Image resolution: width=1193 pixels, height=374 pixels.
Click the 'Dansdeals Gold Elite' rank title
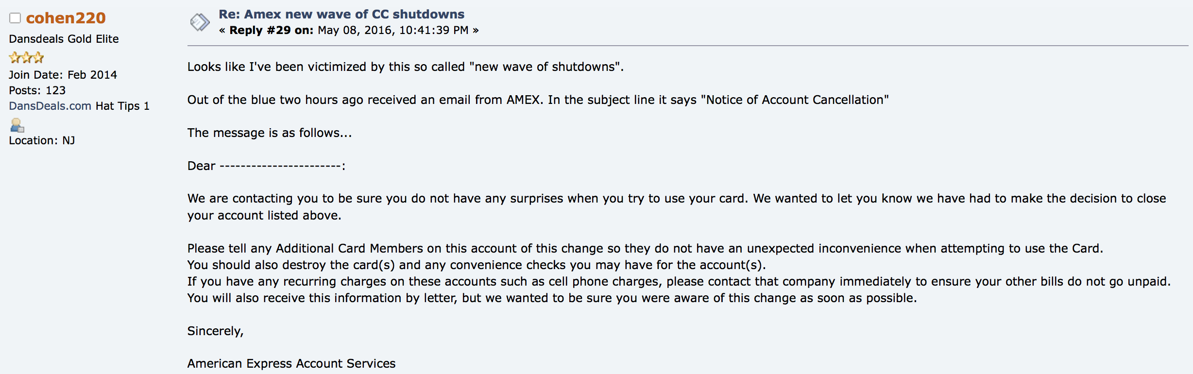[x=64, y=39]
